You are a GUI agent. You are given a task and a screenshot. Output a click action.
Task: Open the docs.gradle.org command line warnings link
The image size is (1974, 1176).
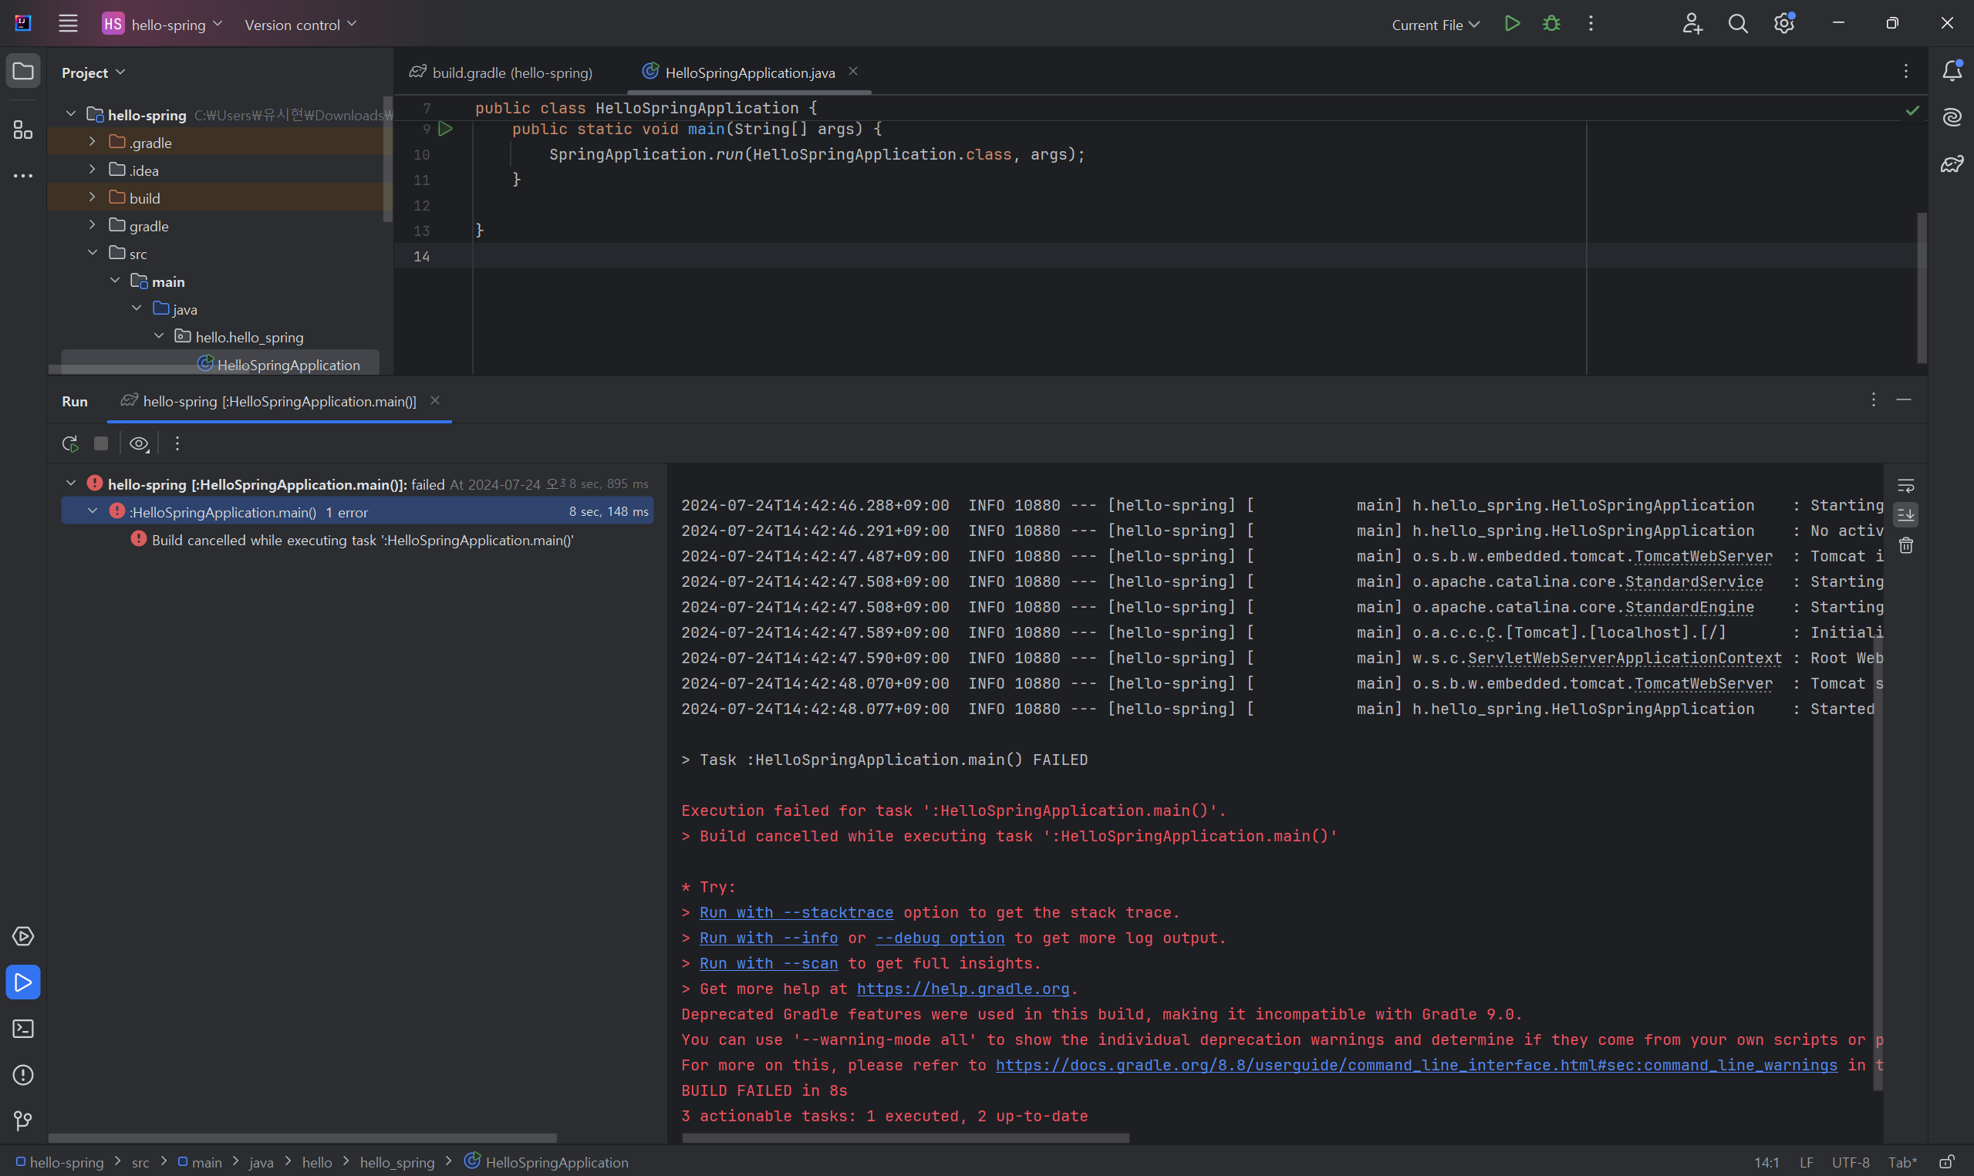coord(1416,1065)
